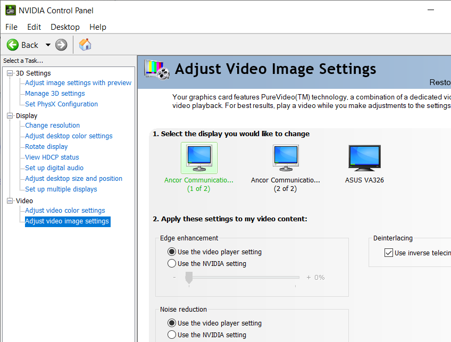Click the green Back arrow icon

13,45
